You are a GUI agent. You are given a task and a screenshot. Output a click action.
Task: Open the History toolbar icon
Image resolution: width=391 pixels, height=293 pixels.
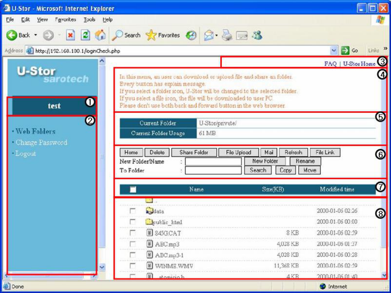click(x=192, y=35)
